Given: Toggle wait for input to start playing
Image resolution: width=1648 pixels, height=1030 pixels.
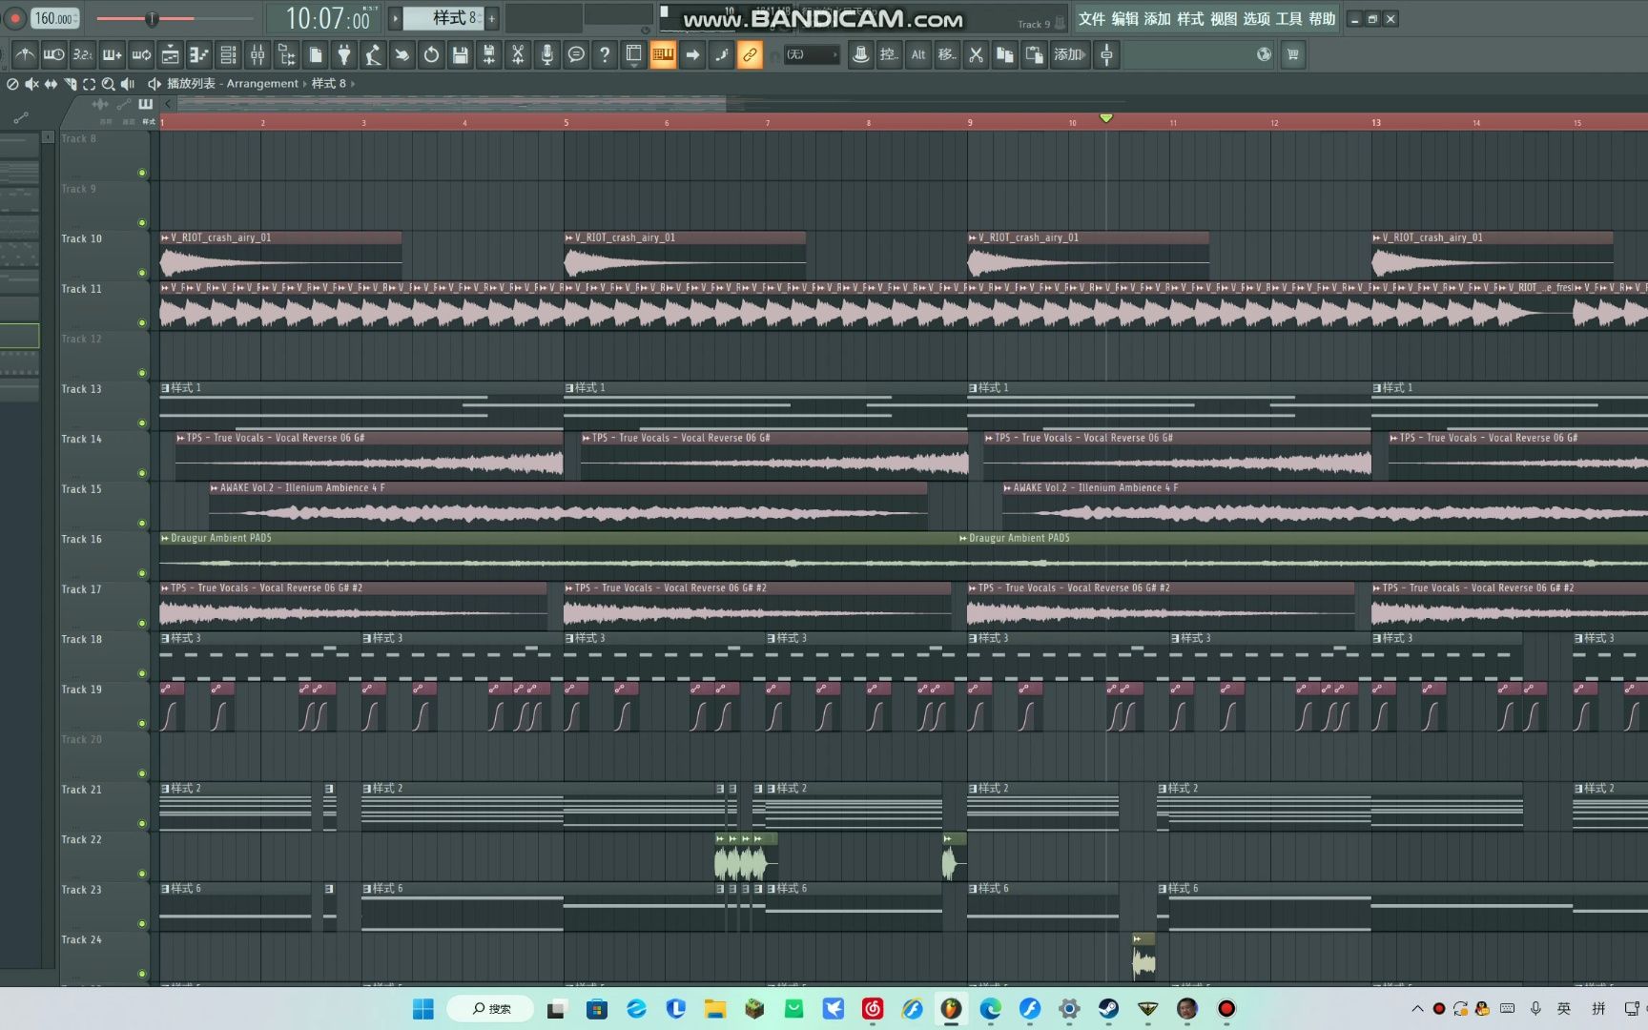Looking at the screenshot, I should pyautogui.click(x=53, y=55).
